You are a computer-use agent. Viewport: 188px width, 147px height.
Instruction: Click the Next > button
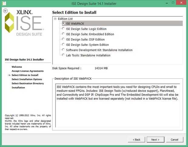pyautogui.click(x=155, y=139)
